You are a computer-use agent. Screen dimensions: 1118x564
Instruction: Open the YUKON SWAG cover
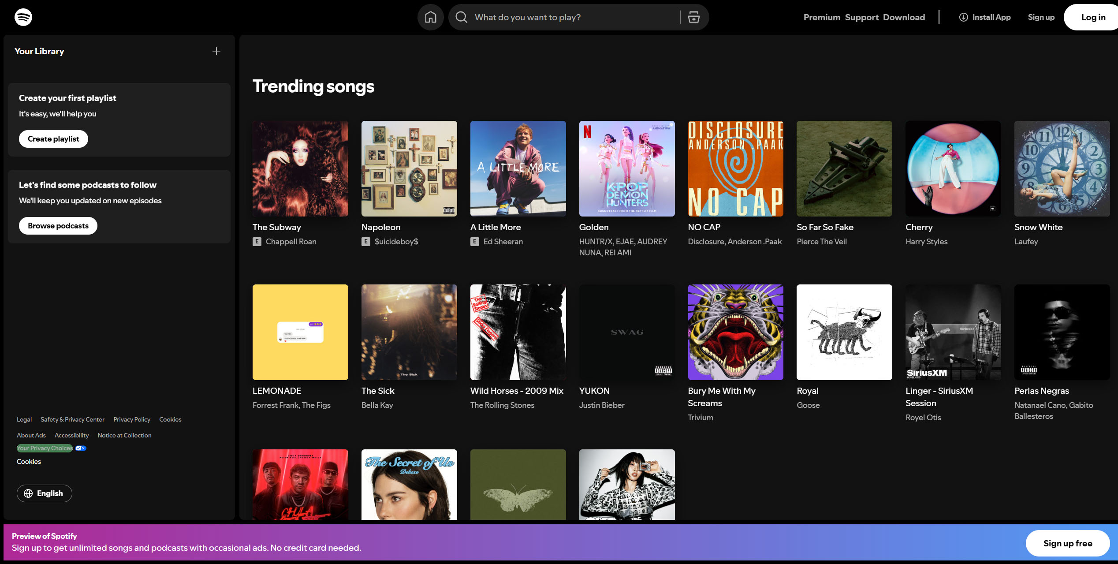click(627, 332)
